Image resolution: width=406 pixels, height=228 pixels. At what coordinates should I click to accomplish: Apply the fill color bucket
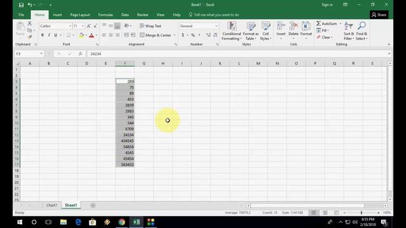(81, 35)
